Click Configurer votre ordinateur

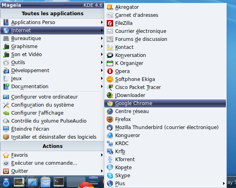coord(52,97)
